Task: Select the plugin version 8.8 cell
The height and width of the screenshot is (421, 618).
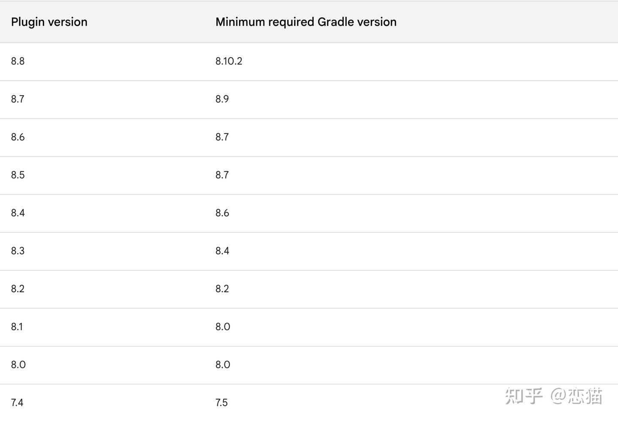Action: click(x=18, y=61)
